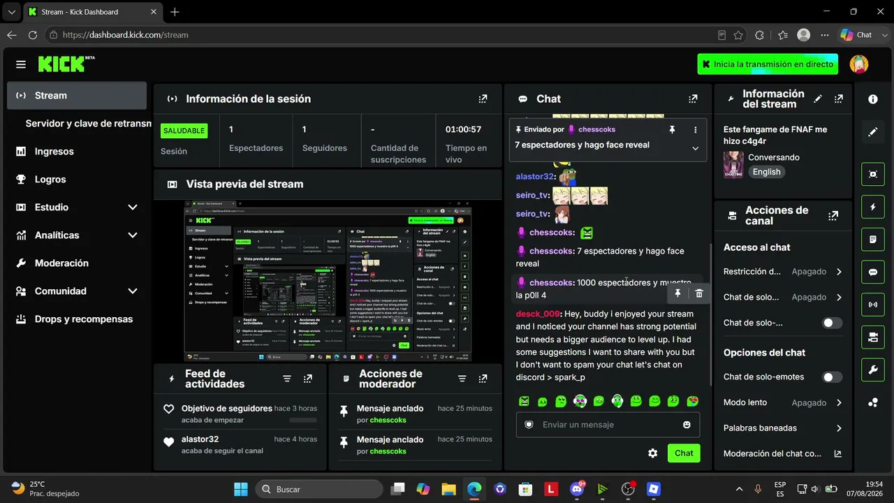The image size is (894, 503).
Task: Open the profile avatar menu
Action: coord(859,64)
